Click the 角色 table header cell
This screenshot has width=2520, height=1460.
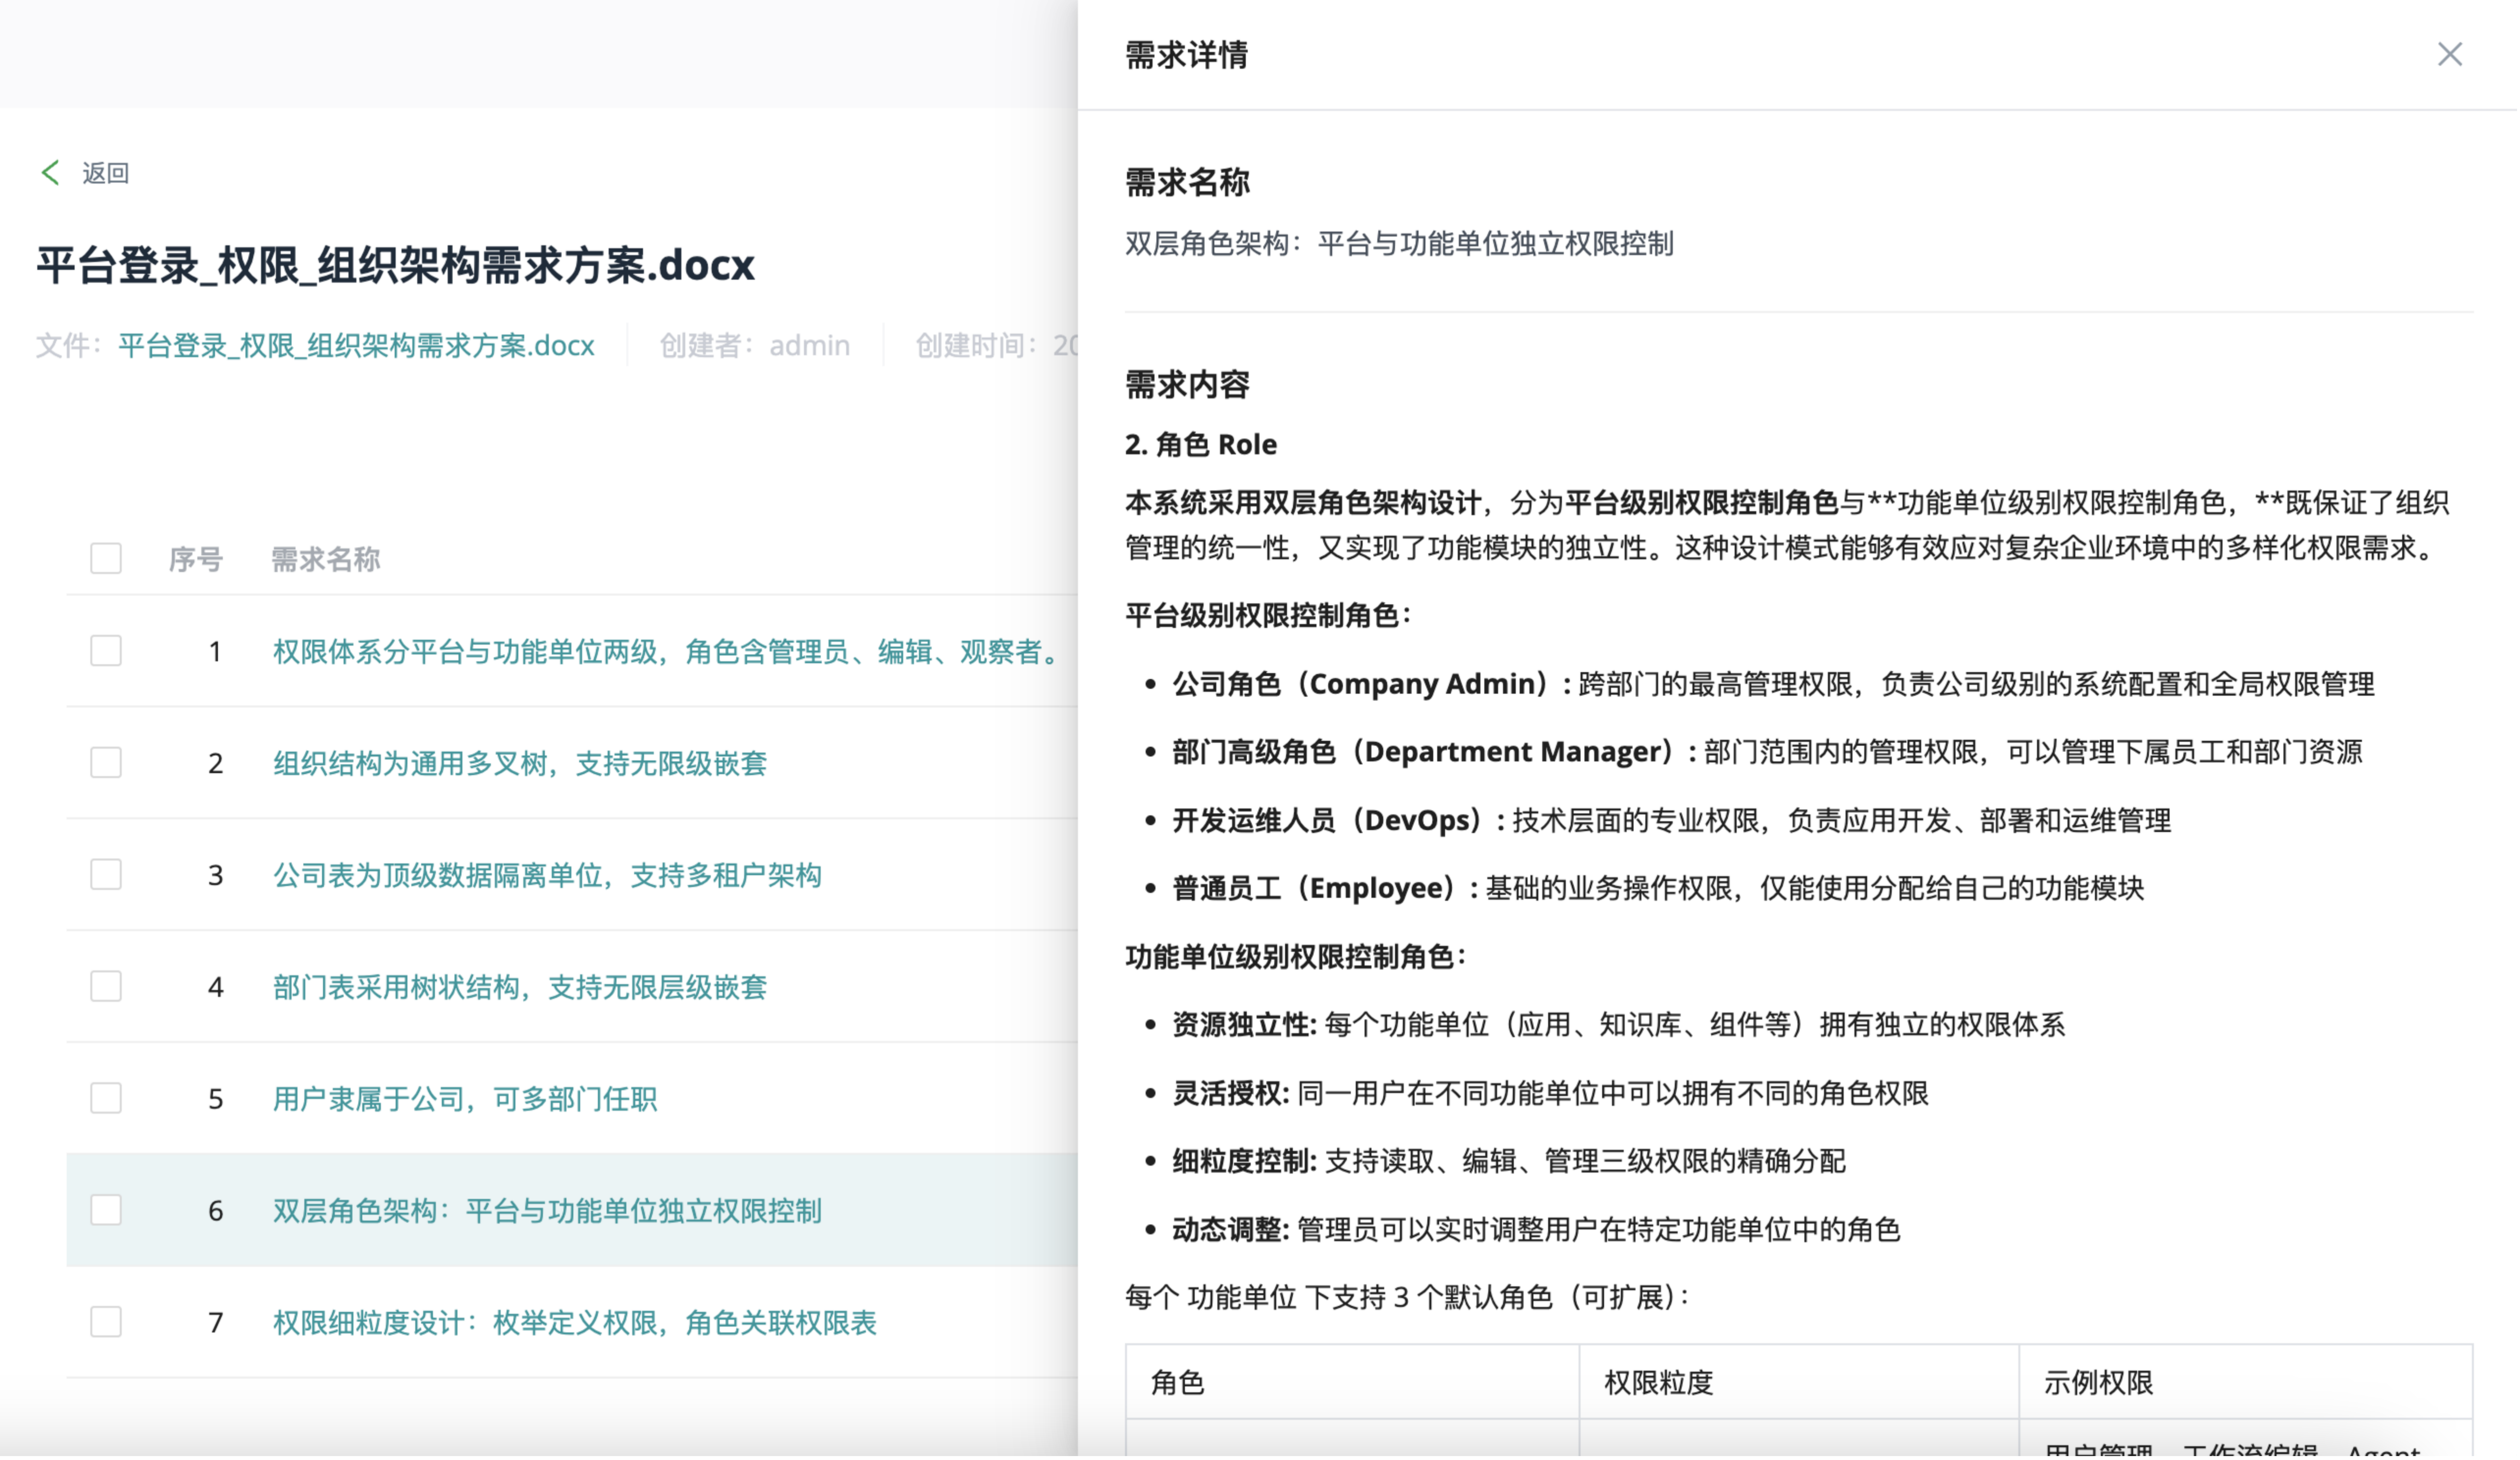1353,1382
